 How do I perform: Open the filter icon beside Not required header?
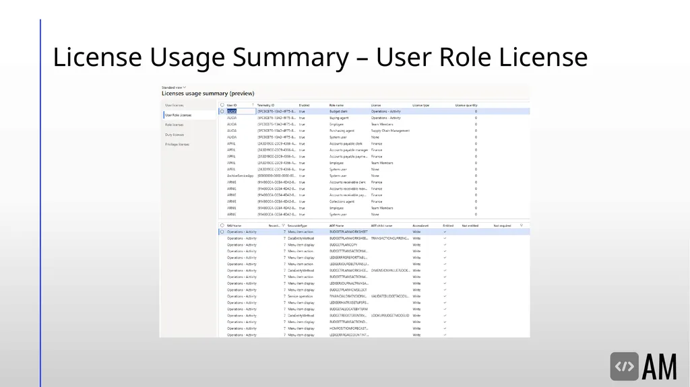(x=522, y=225)
